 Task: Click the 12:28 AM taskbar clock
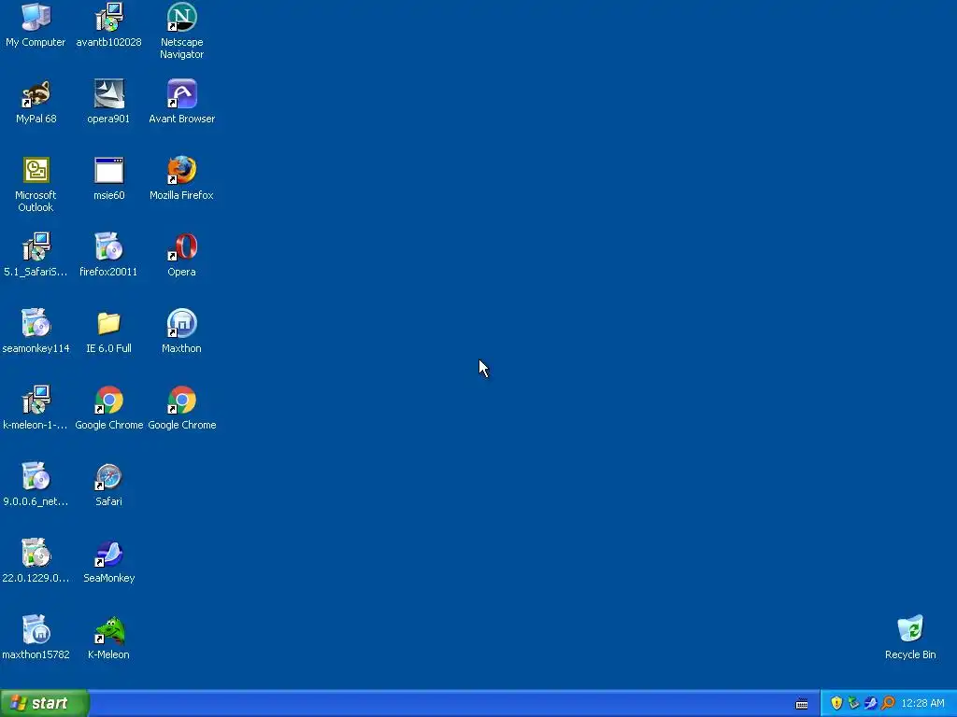coord(922,703)
